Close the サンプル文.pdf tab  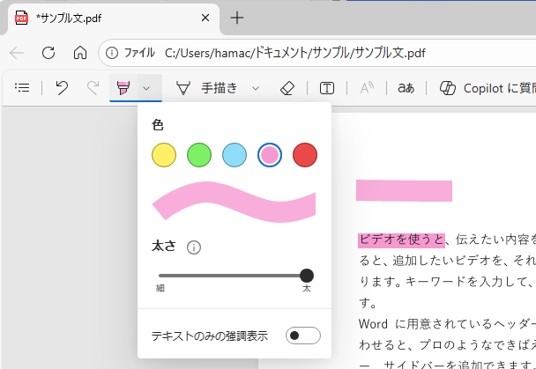pos(205,18)
